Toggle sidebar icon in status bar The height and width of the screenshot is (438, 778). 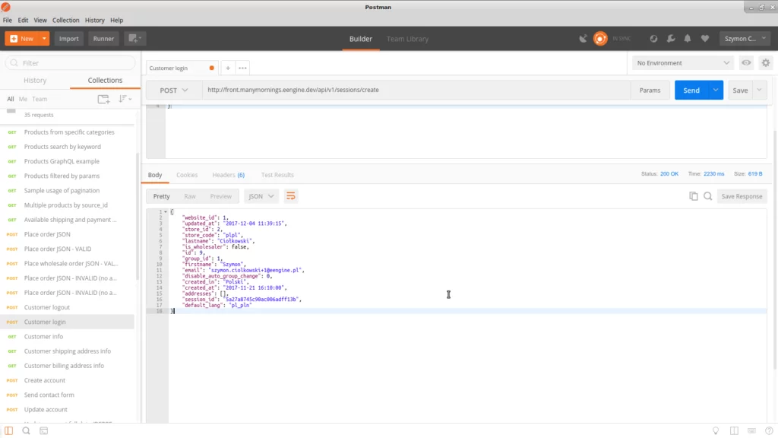pyautogui.click(x=9, y=430)
